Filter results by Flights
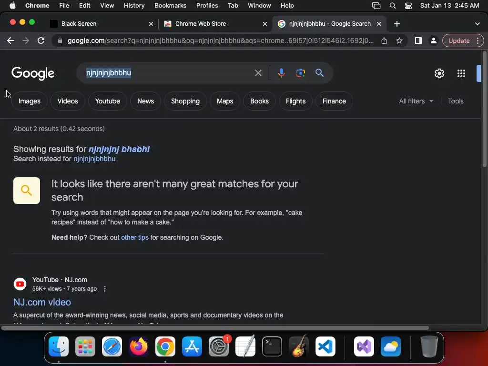Viewport: 488px width, 366px height. (295, 101)
